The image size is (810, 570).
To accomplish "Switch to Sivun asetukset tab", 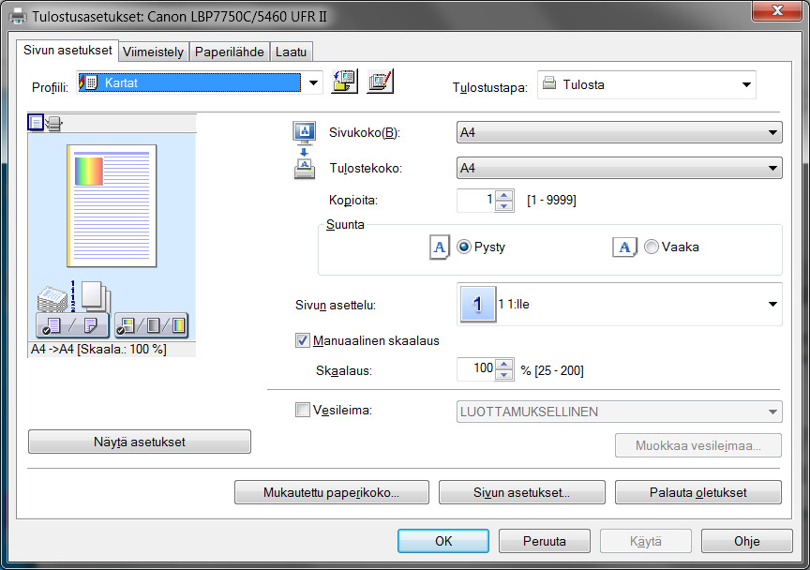I will [x=67, y=50].
